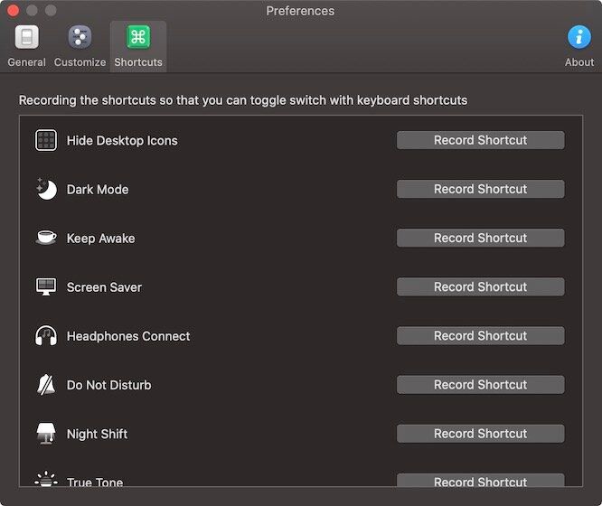
Task: Switch to the Customize tab
Action: click(80, 46)
